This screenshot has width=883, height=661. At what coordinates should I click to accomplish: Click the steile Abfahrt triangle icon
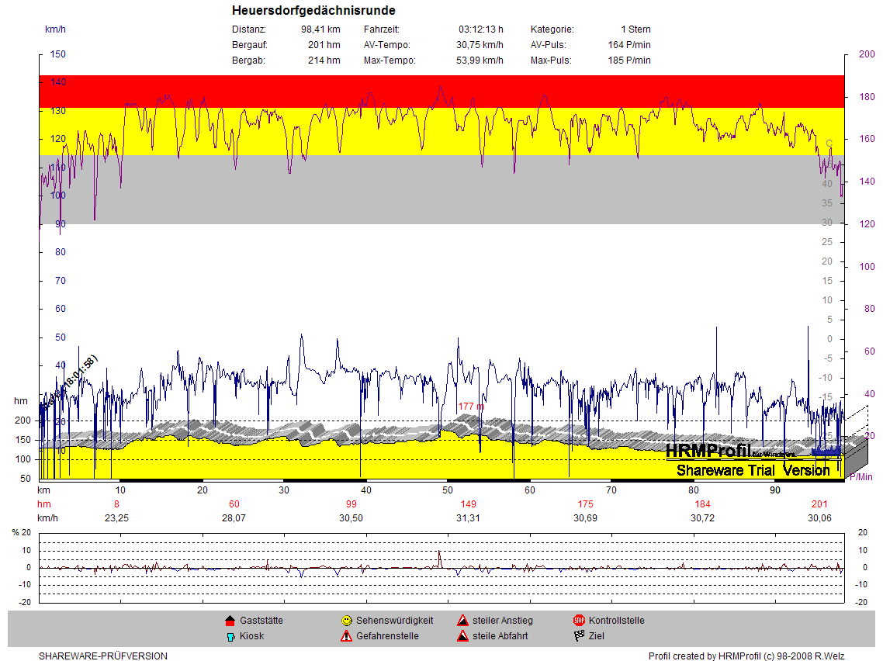[x=462, y=636]
